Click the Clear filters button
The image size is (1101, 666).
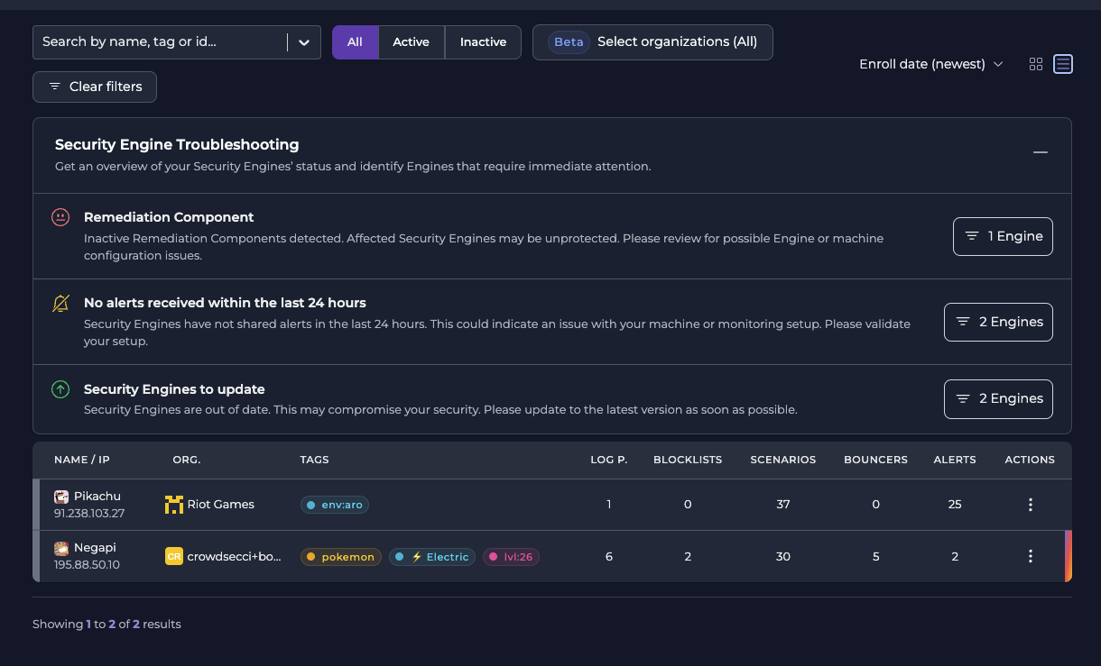[94, 87]
